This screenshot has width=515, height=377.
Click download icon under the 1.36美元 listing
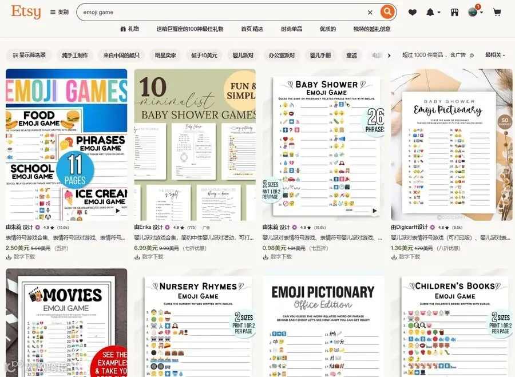394,257
